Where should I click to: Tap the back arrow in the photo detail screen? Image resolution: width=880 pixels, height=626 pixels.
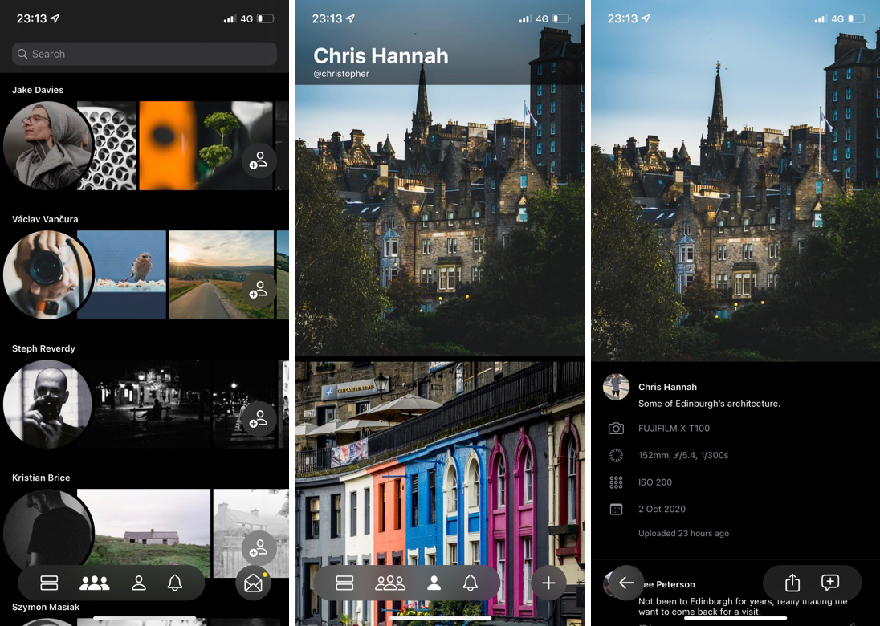pos(626,583)
